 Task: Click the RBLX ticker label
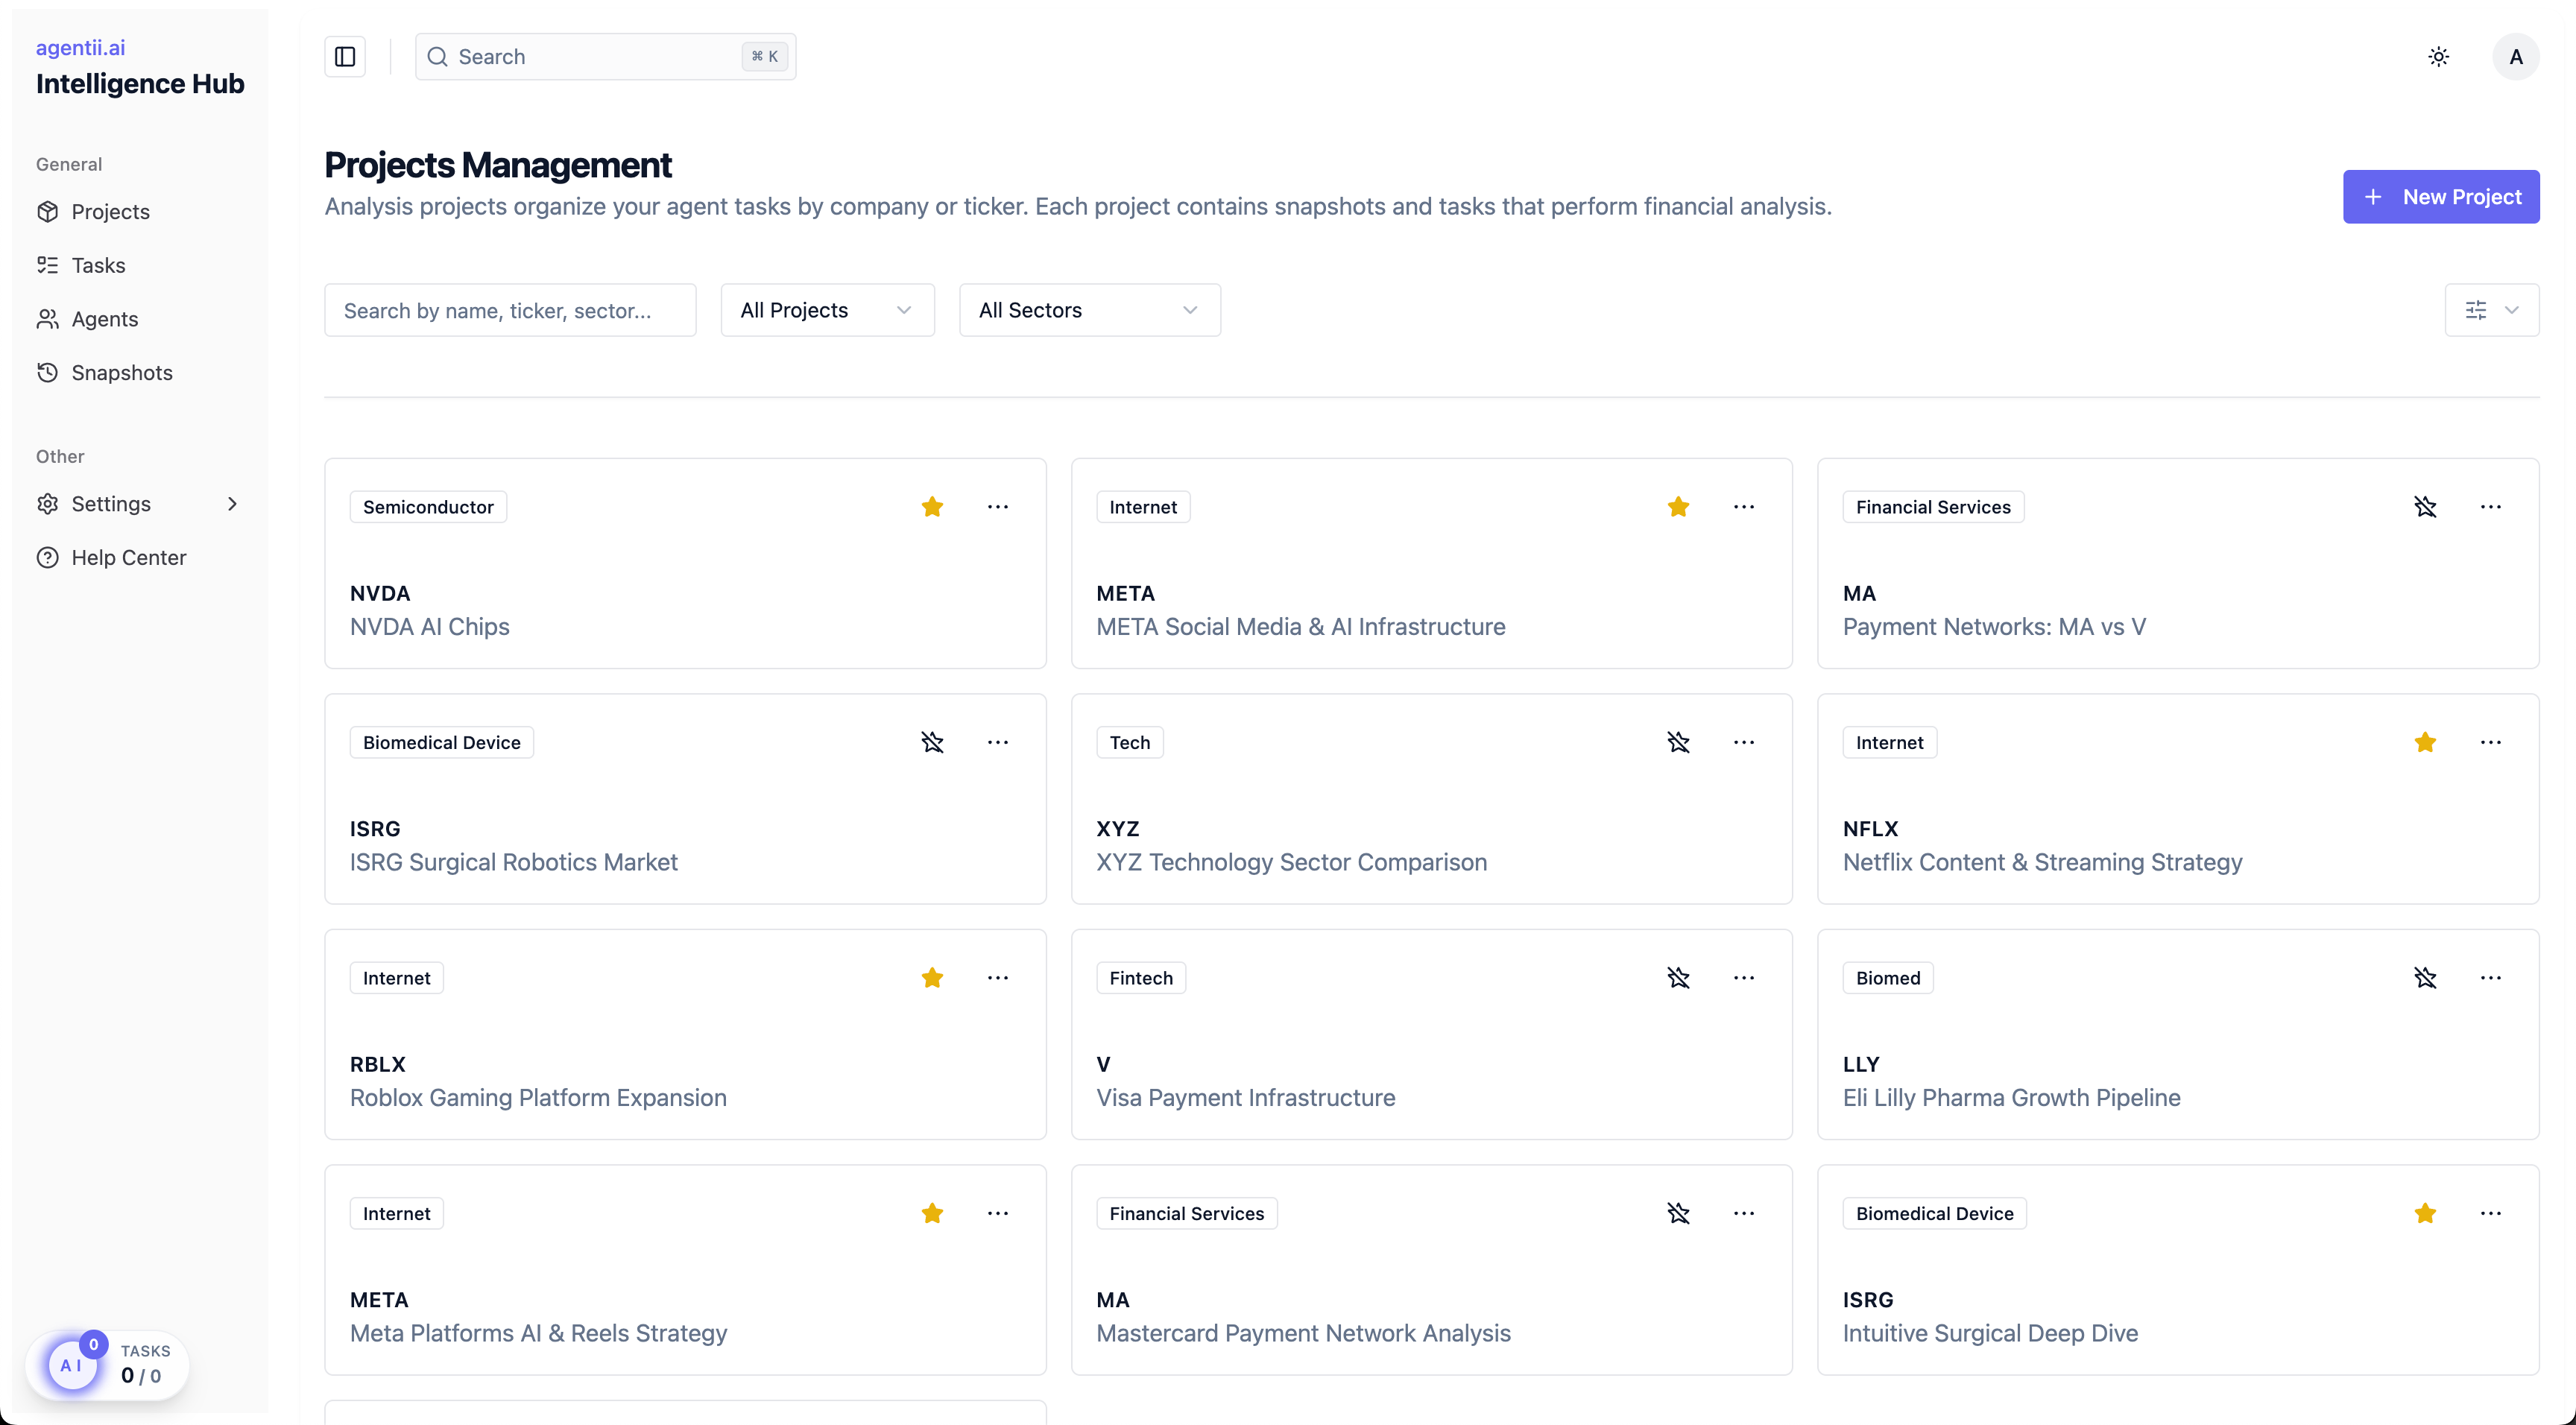coord(378,1064)
